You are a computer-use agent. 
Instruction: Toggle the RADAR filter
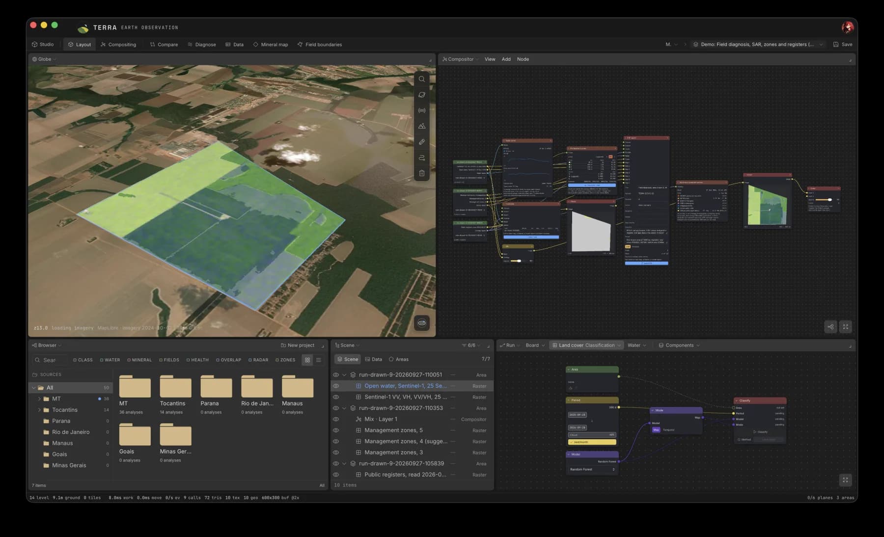[x=258, y=360]
